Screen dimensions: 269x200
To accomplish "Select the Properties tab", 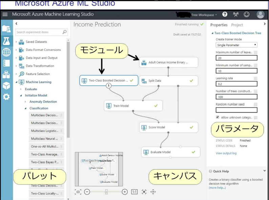I will click(x=219, y=25).
